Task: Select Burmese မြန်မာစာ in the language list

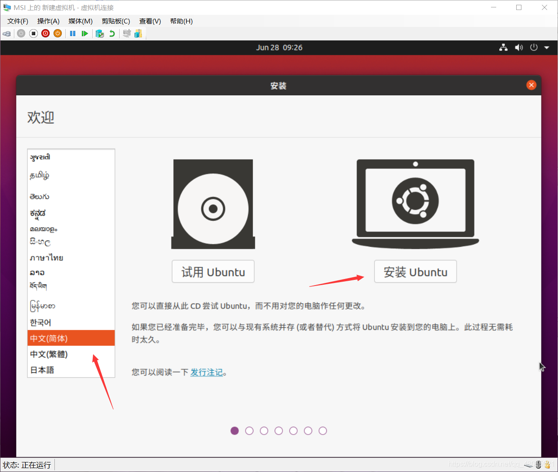Action: pyautogui.click(x=71, y=306)
